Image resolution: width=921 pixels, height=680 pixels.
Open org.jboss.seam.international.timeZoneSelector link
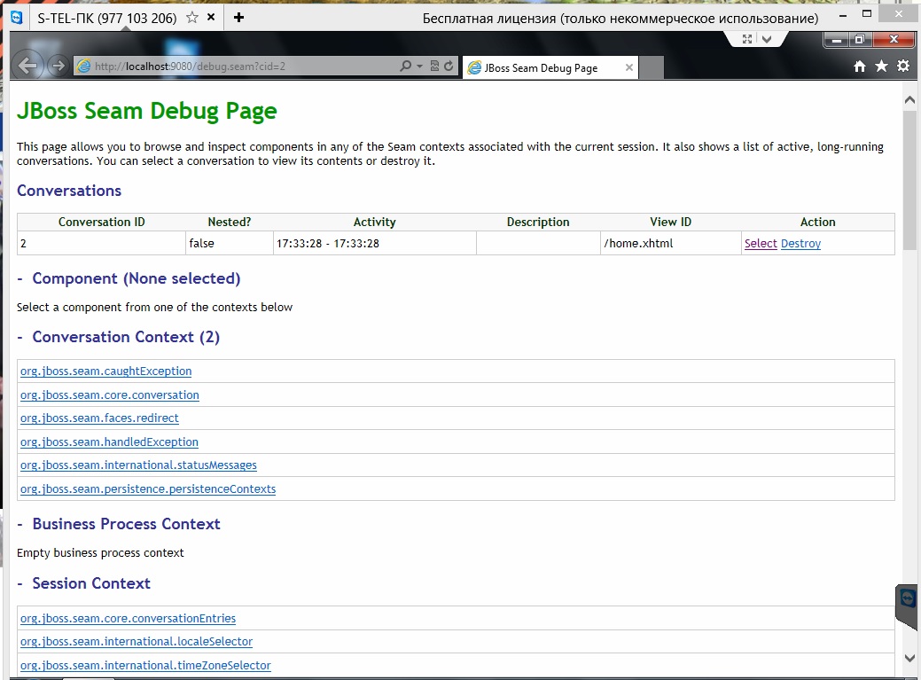coord(145,665)
